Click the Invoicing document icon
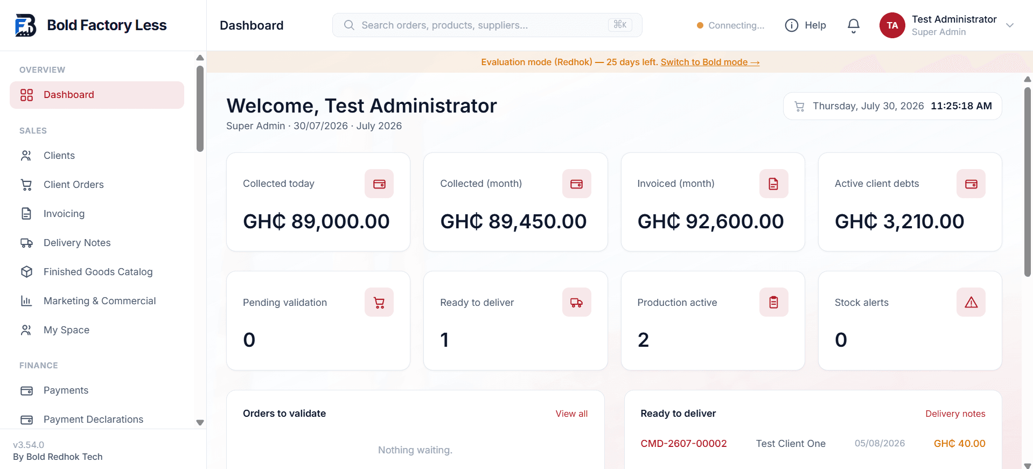 [x=26, y=214]
